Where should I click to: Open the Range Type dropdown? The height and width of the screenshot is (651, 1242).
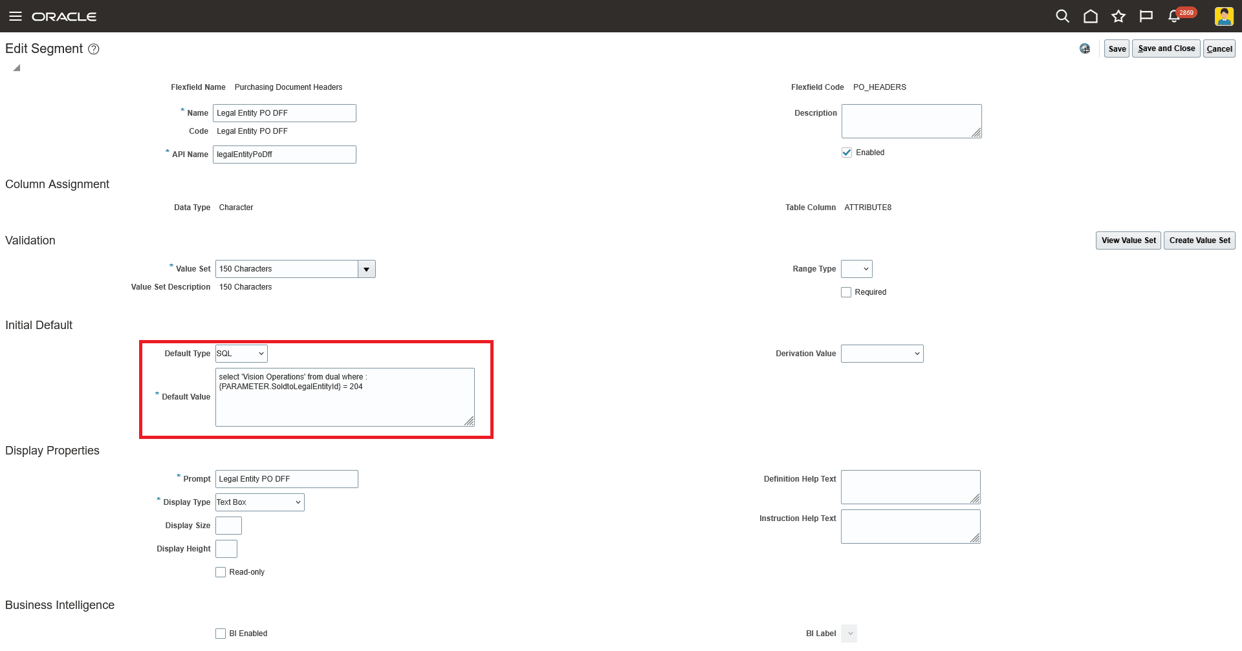856,269
